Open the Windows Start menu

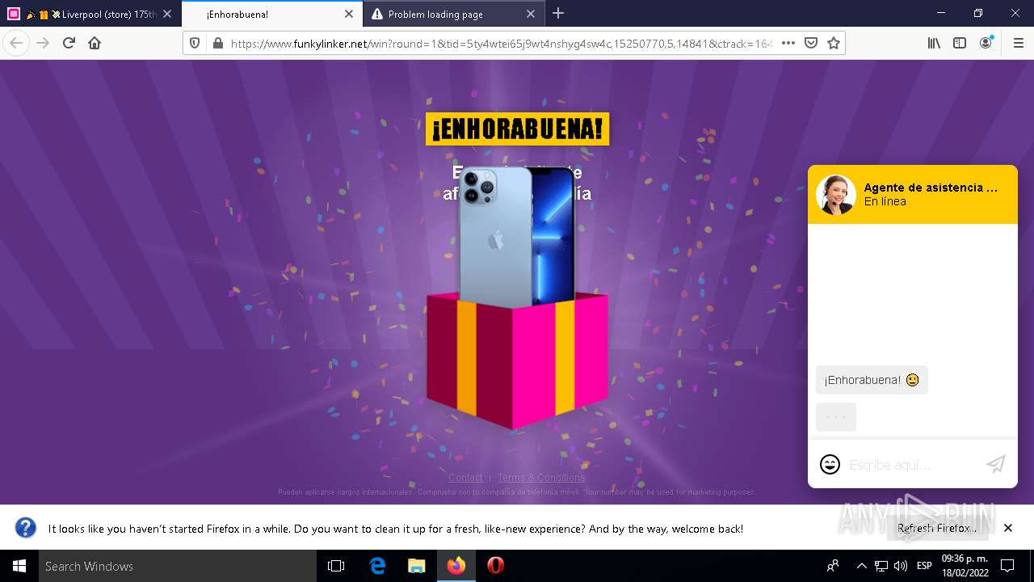[19, 566]
